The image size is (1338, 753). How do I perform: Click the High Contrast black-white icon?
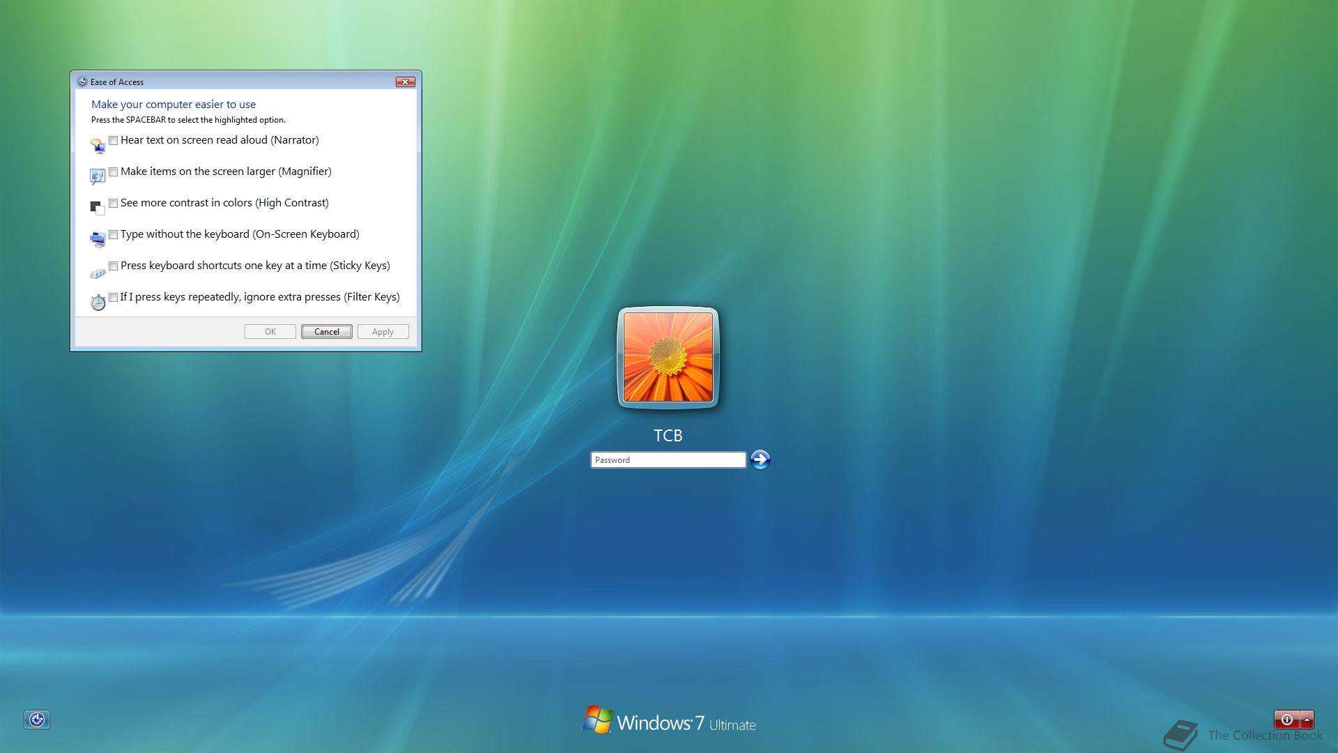pos(98,208)
